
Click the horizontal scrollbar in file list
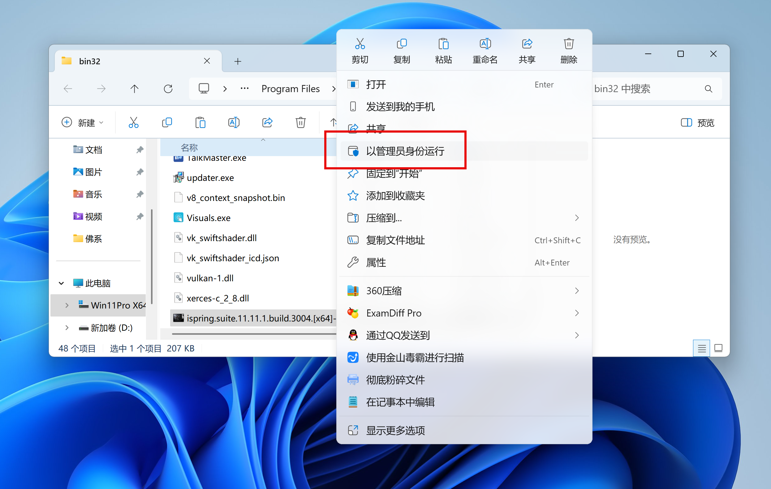(253, 334)
